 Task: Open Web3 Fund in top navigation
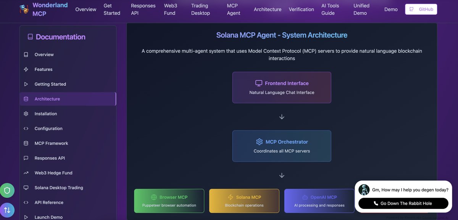click(x=171, y=9)
